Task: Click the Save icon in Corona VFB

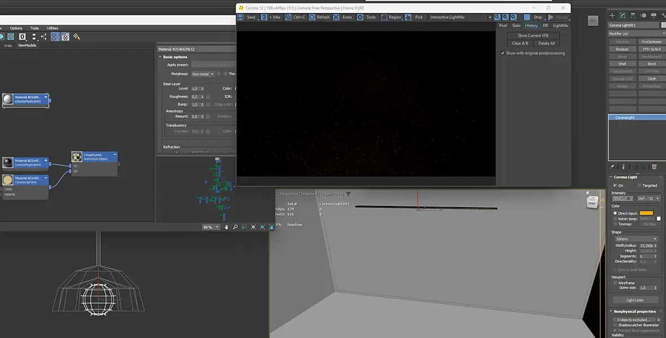Action: tap(240, 17)
